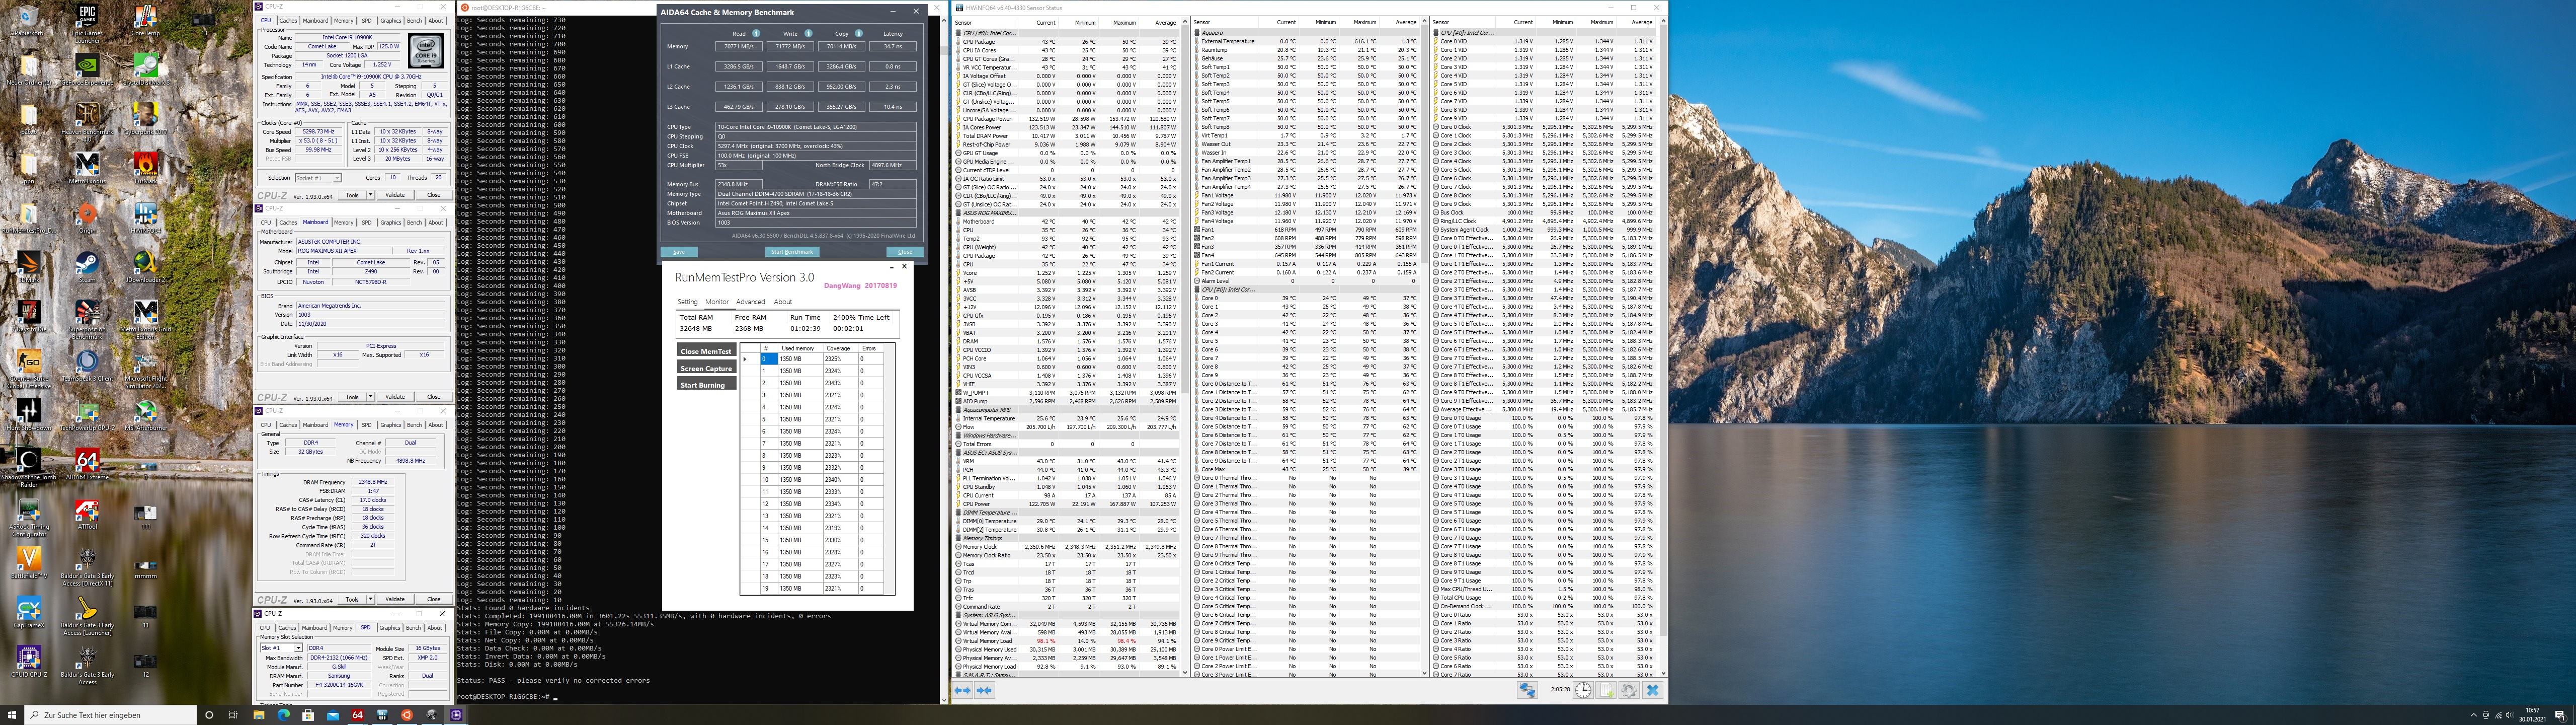The image size is (2576, 725).
Task: Click HWiNFO expand columns arrows icon
Action: tap(962, 690)
